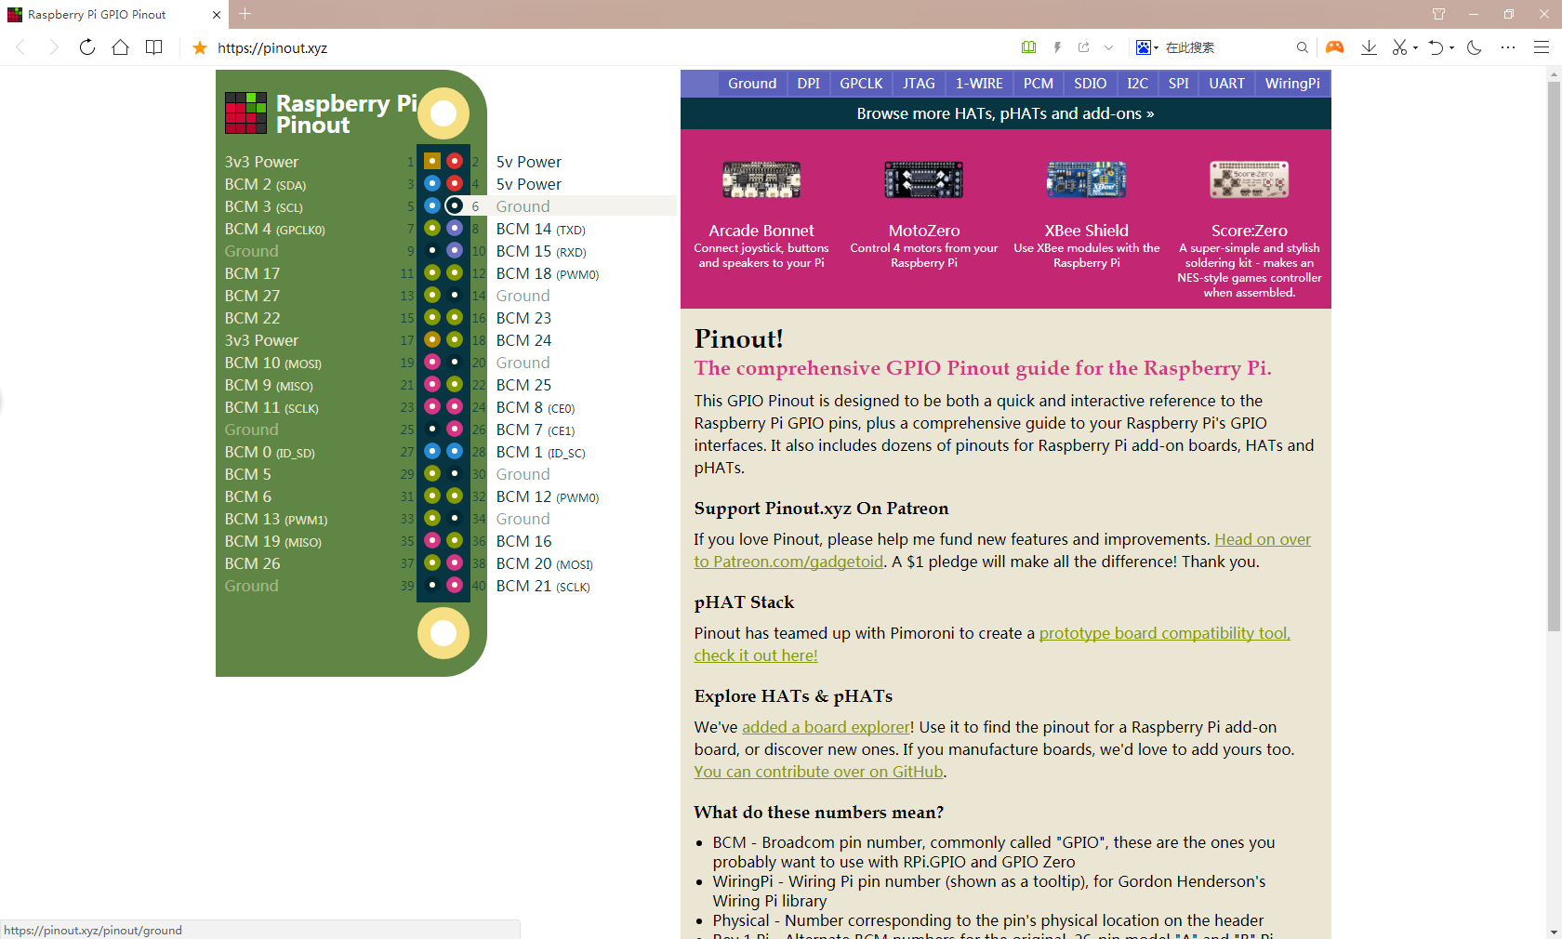Open reader mode green book icon

click(x=1028, y=47)
